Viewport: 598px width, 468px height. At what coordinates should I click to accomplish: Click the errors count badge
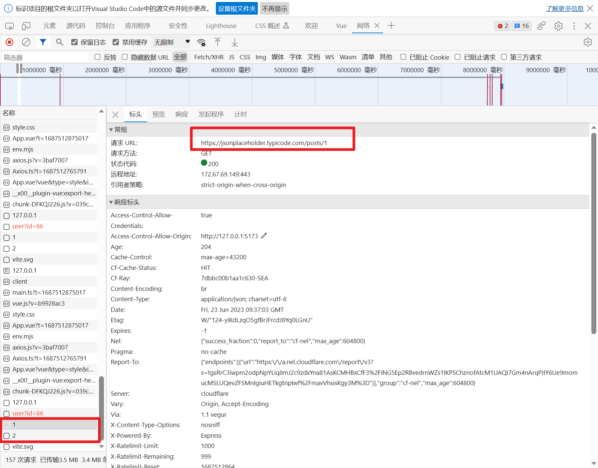(x=503, y=26)
